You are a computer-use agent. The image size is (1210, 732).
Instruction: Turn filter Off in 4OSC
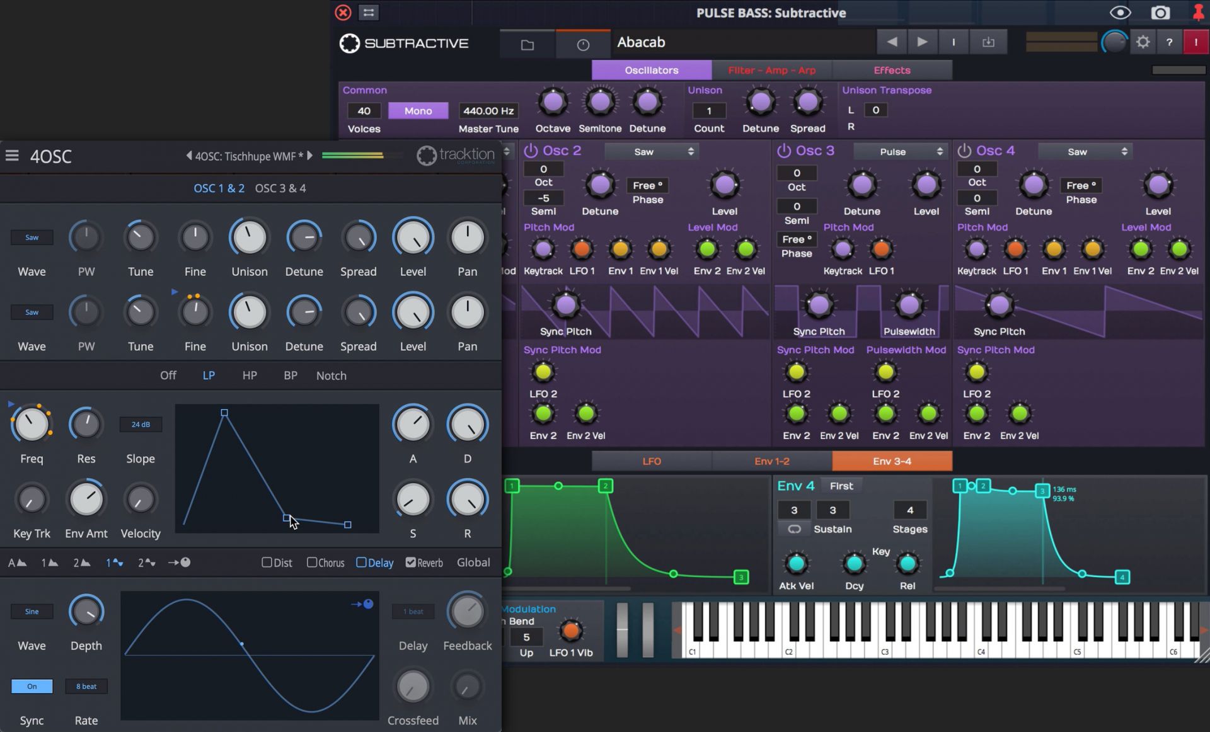pos(168,375)
